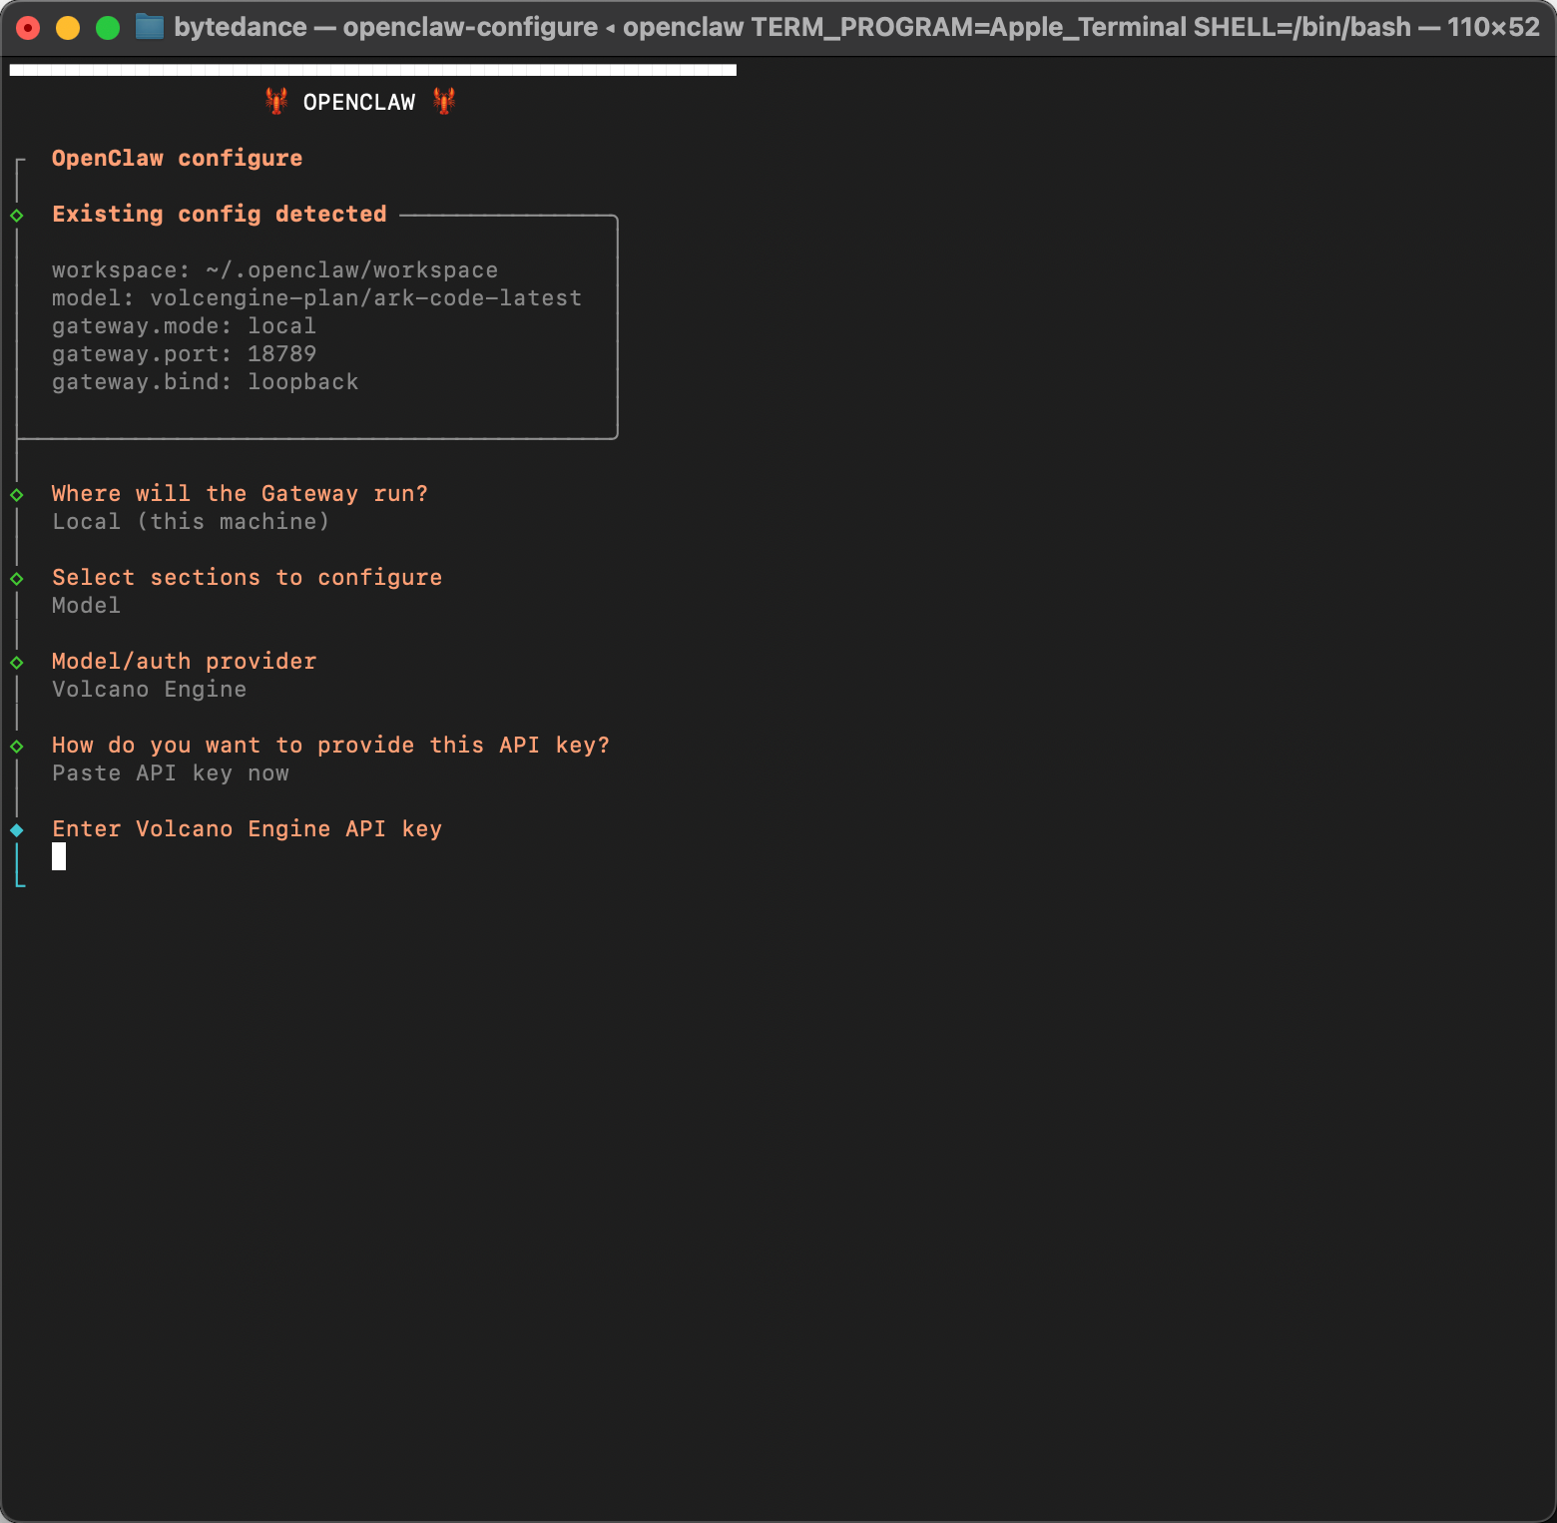The image size is (1557, 1523).
Task: Click the workspace path ~/.openclaw/workspace
Action: coord(351,270)
